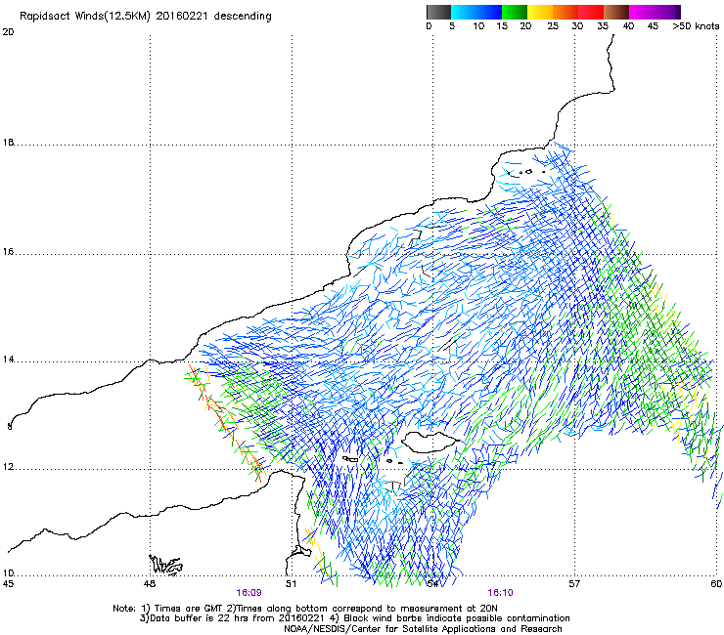Click the Rapidscat Winds title text
Screen dimensions: 724x635
(145, 17)
